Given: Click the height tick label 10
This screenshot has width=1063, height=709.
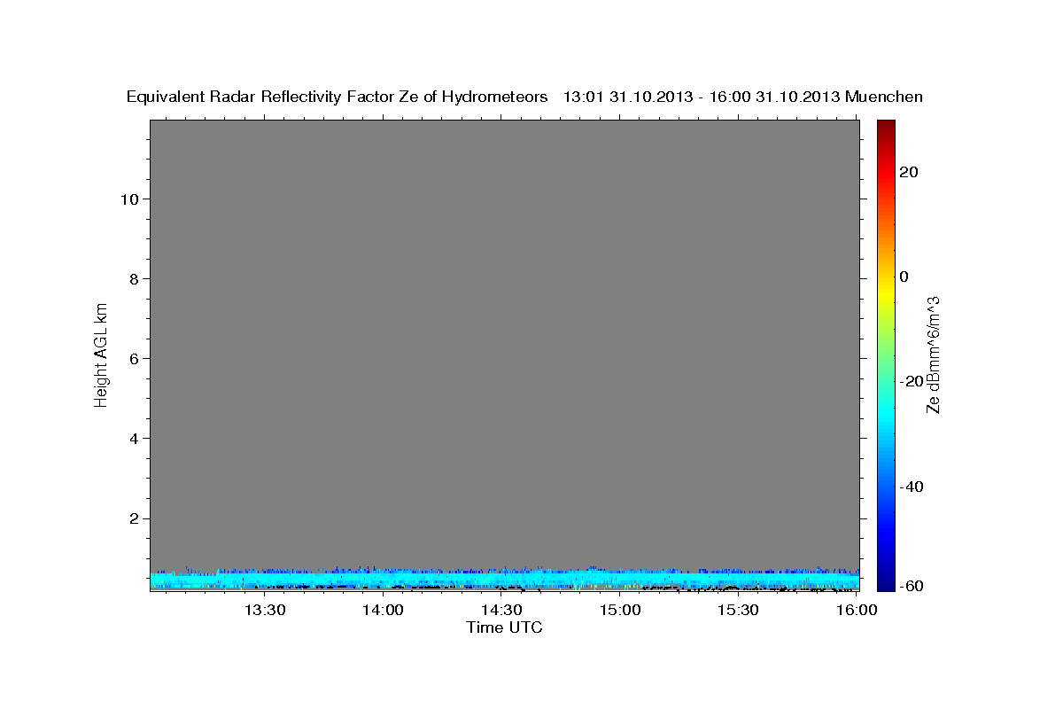Looking at the screenshot, I should [x=128, y=199].
